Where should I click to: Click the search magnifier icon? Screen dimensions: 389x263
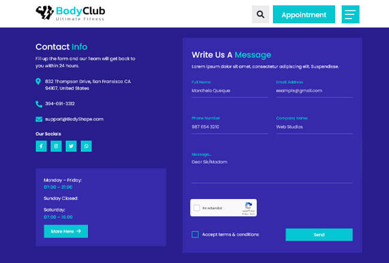[x=260, y=14]
